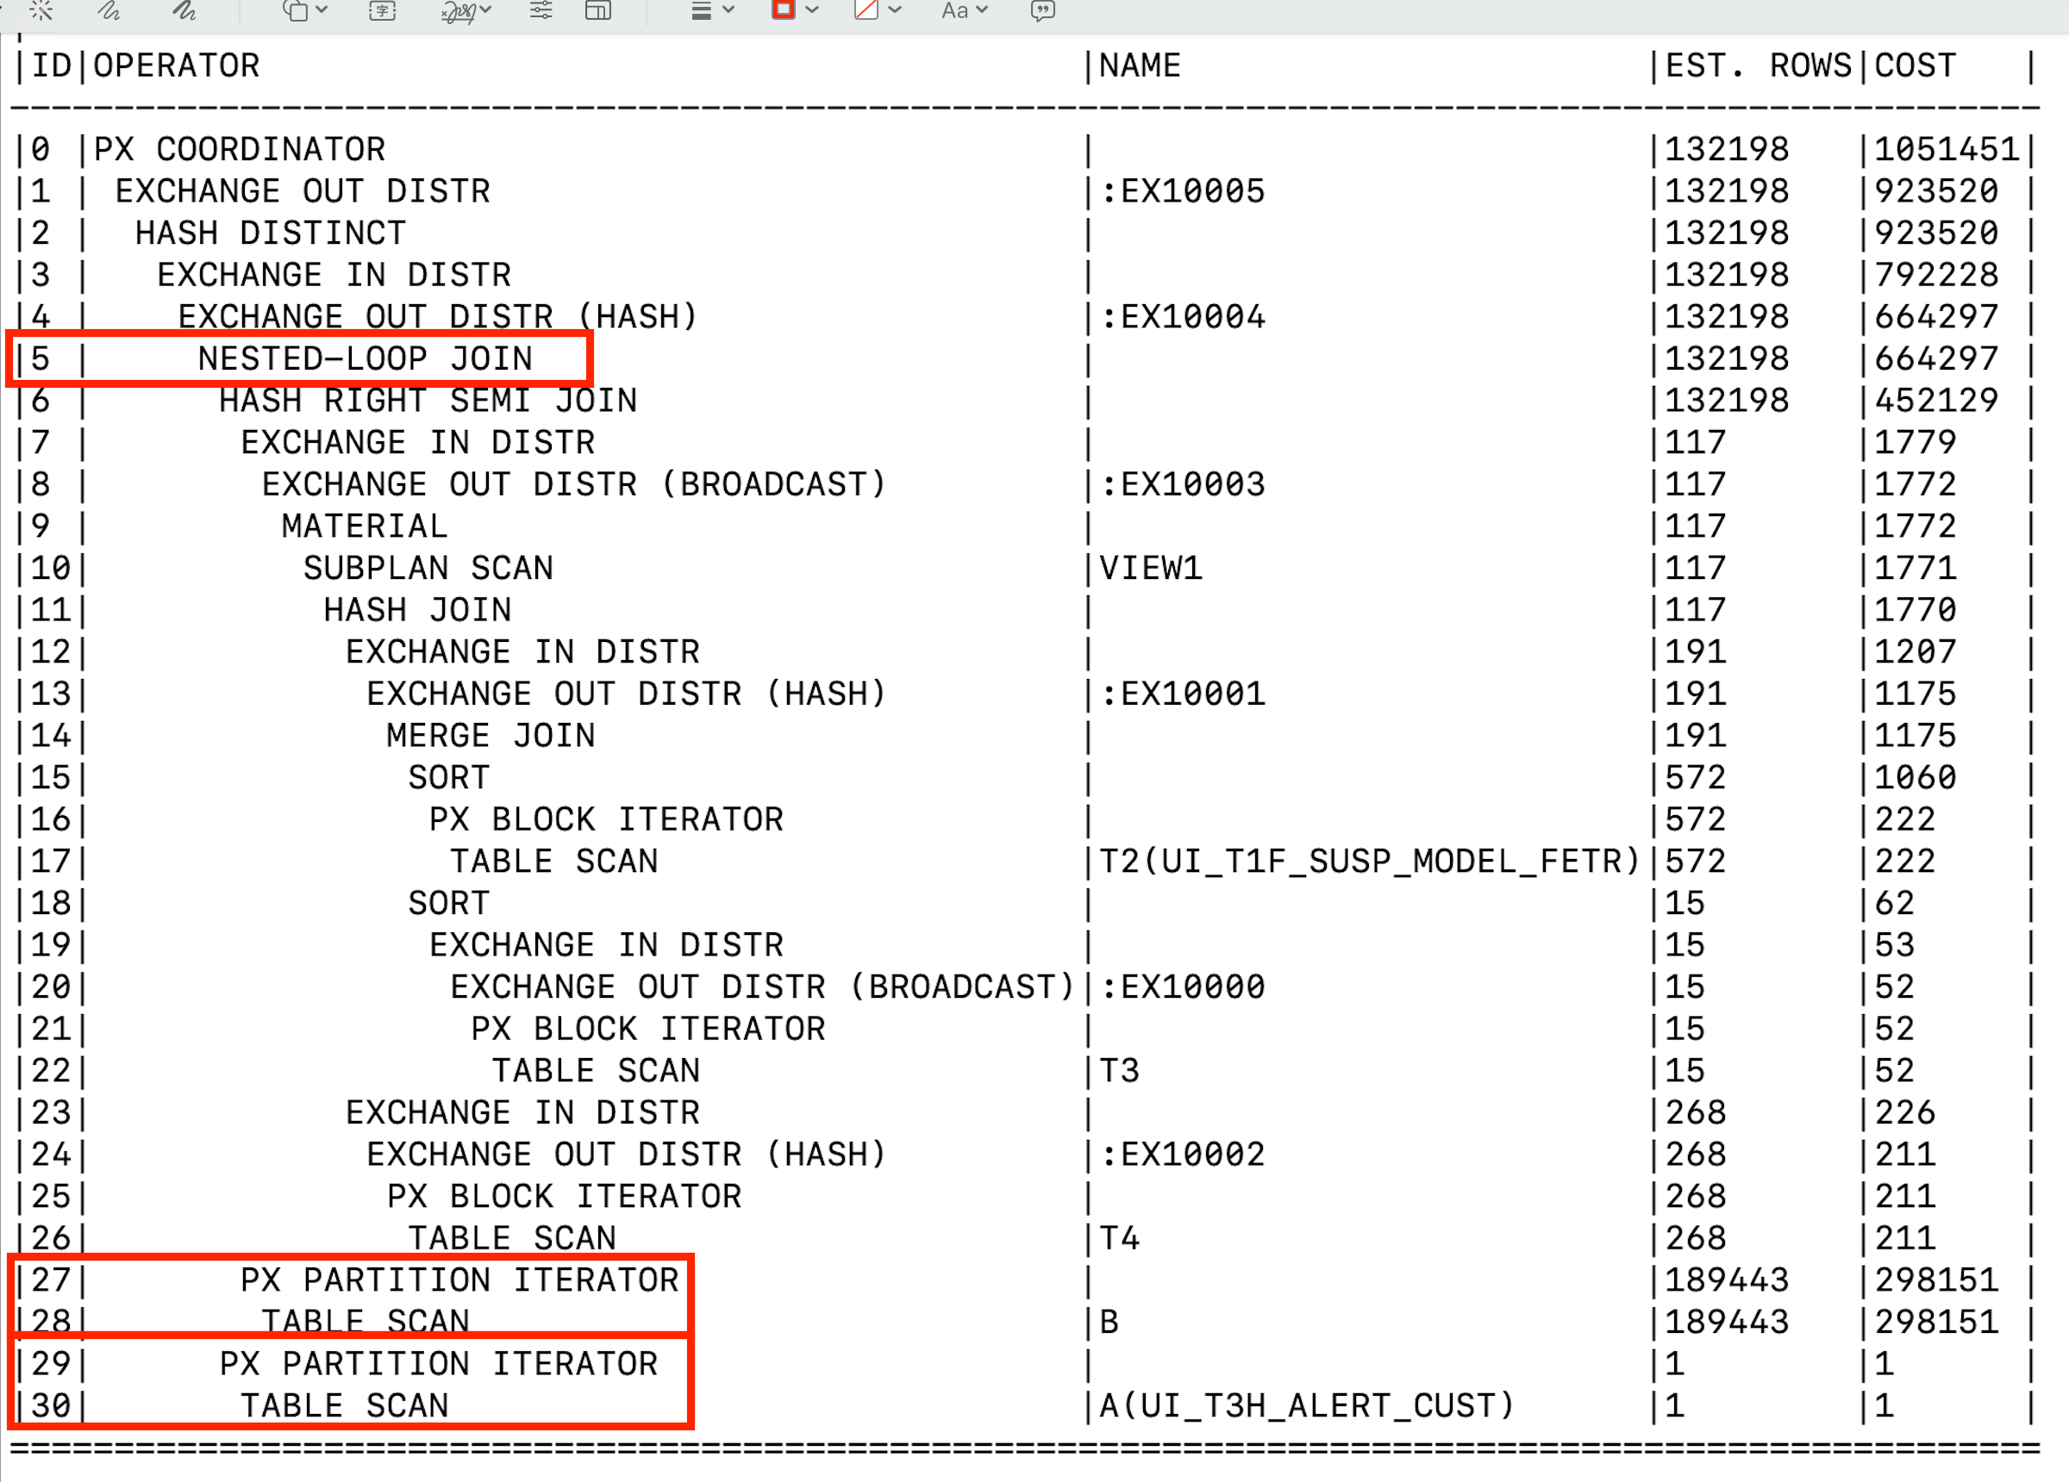Image resolution: width=2069 pixels, height=1482 pixels.
Task: Click the NAME column header
Action: pos(1141,65)
